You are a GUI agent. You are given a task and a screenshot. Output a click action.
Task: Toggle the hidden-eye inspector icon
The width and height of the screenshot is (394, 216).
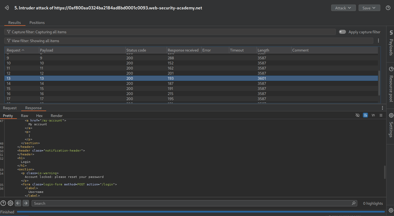click(x=357, y=115)
